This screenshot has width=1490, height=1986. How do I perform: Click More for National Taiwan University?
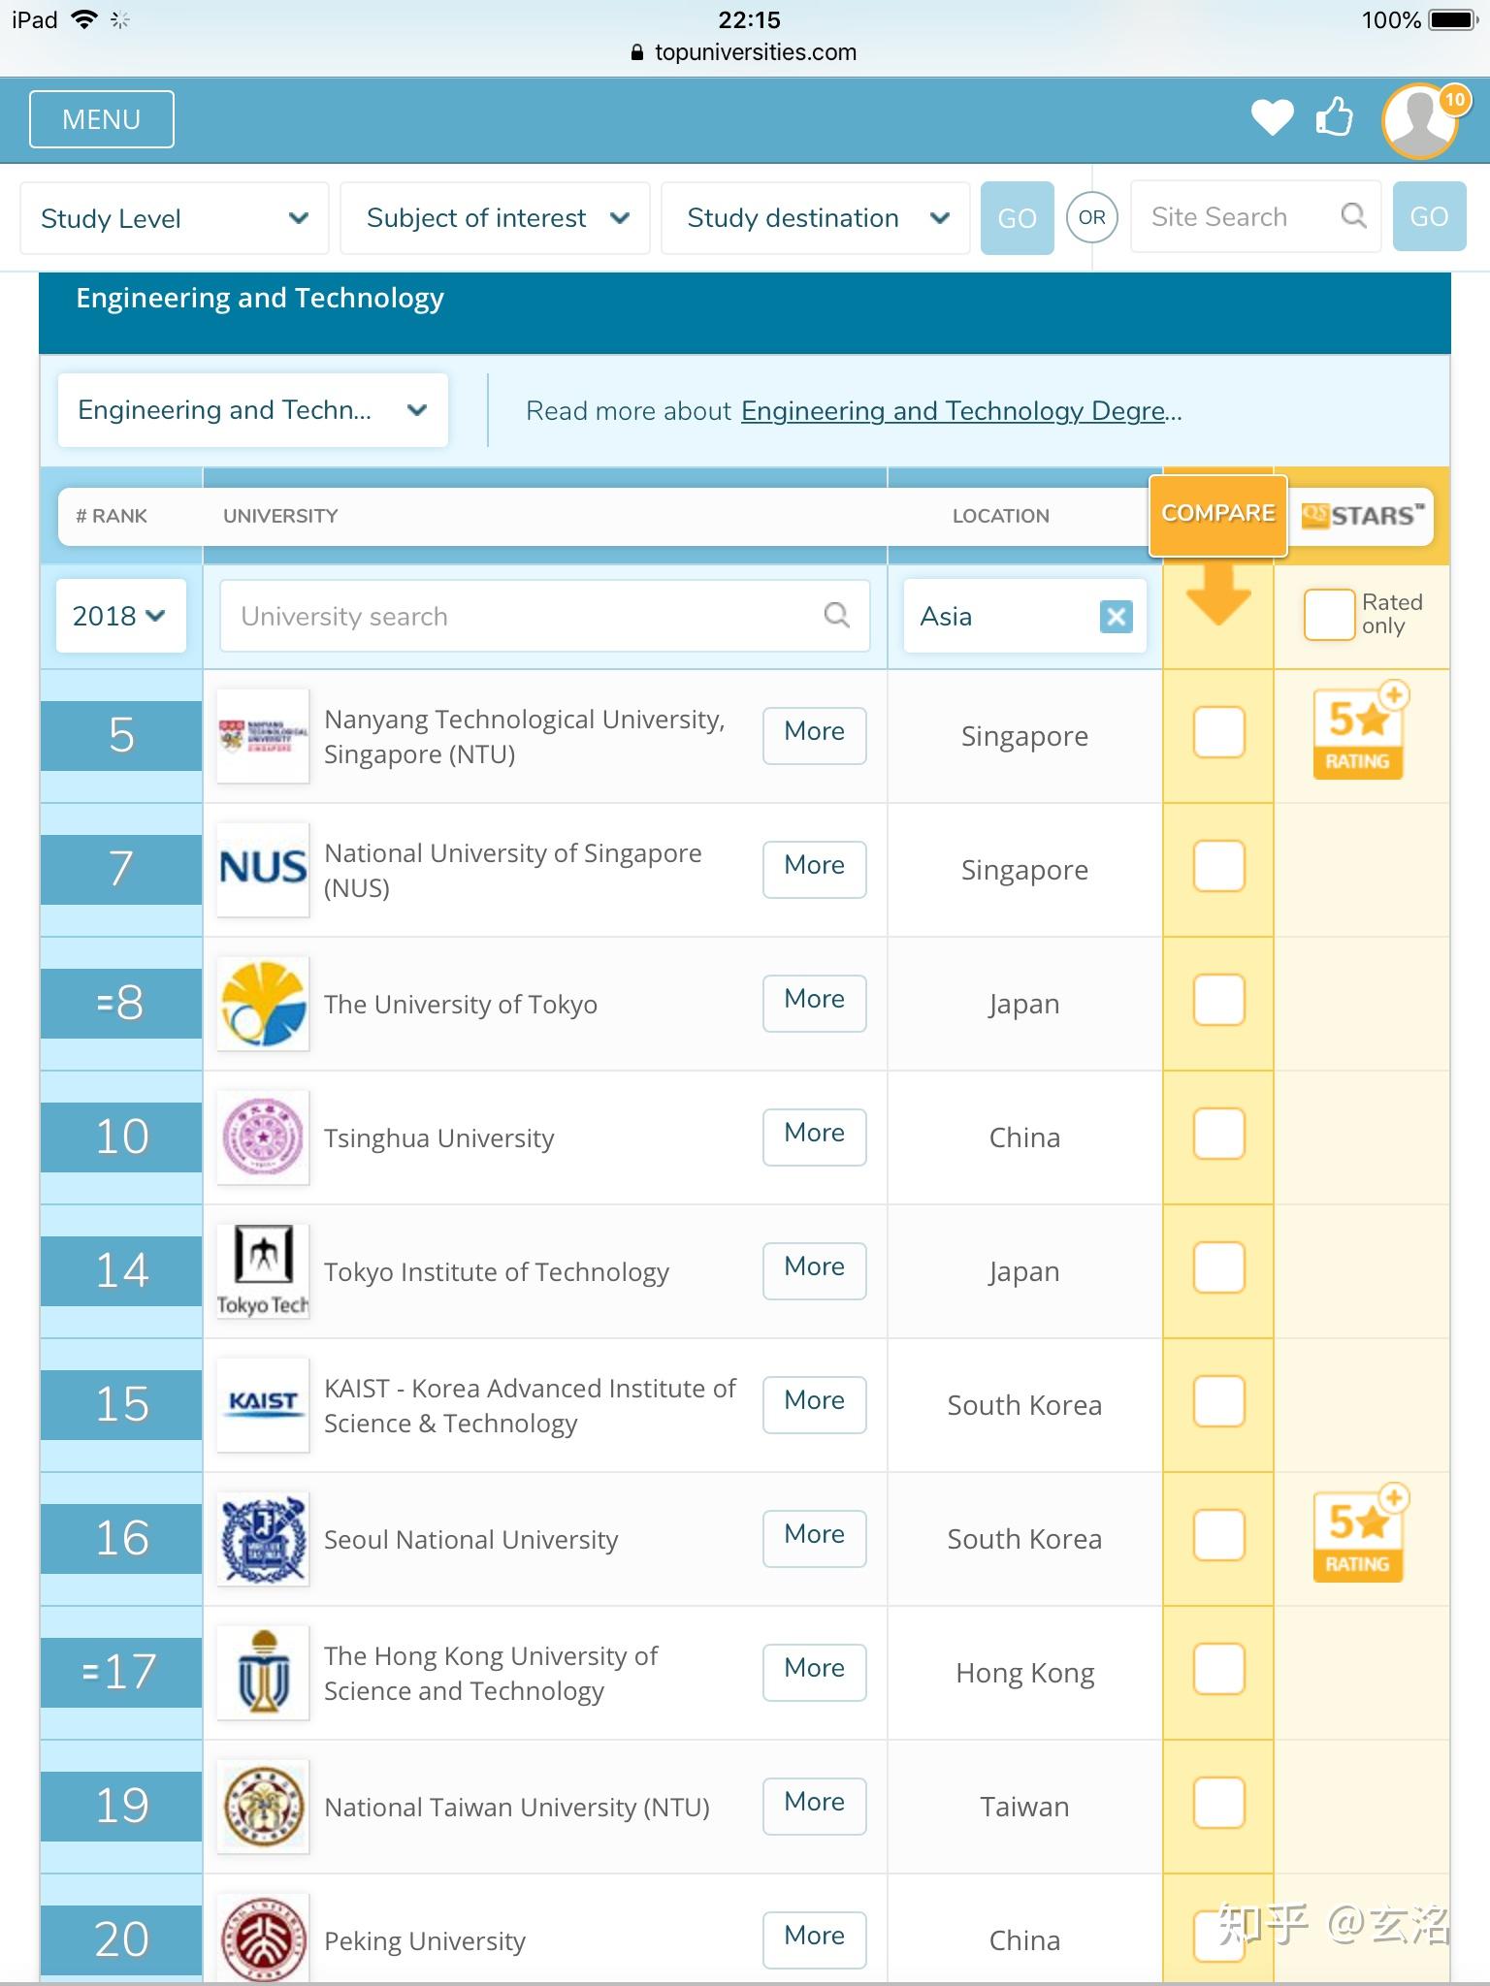coord(814,1807)
